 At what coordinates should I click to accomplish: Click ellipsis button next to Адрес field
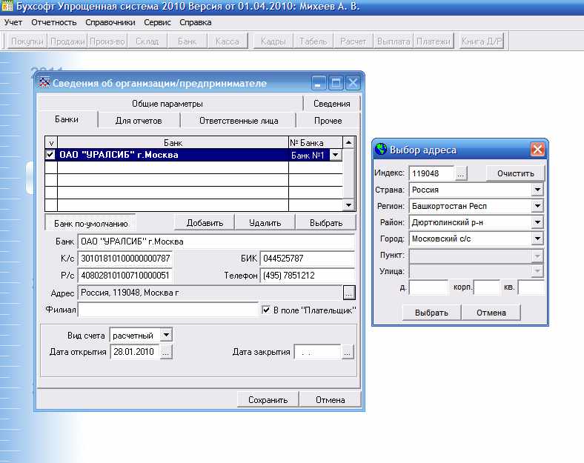click(349, 293)
